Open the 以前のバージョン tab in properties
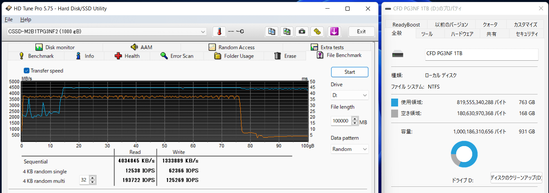The width and height of the screenshot is (549, 193). point(451,24)
